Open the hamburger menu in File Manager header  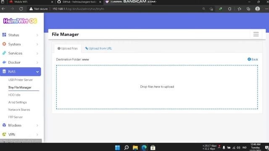click(256, 34)
